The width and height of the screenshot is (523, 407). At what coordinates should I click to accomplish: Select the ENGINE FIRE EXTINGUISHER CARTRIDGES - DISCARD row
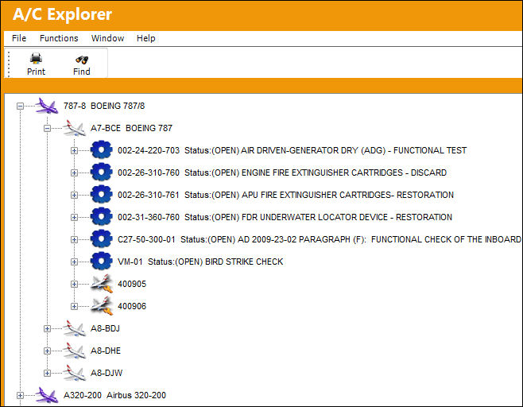click(x=282, y=172)
